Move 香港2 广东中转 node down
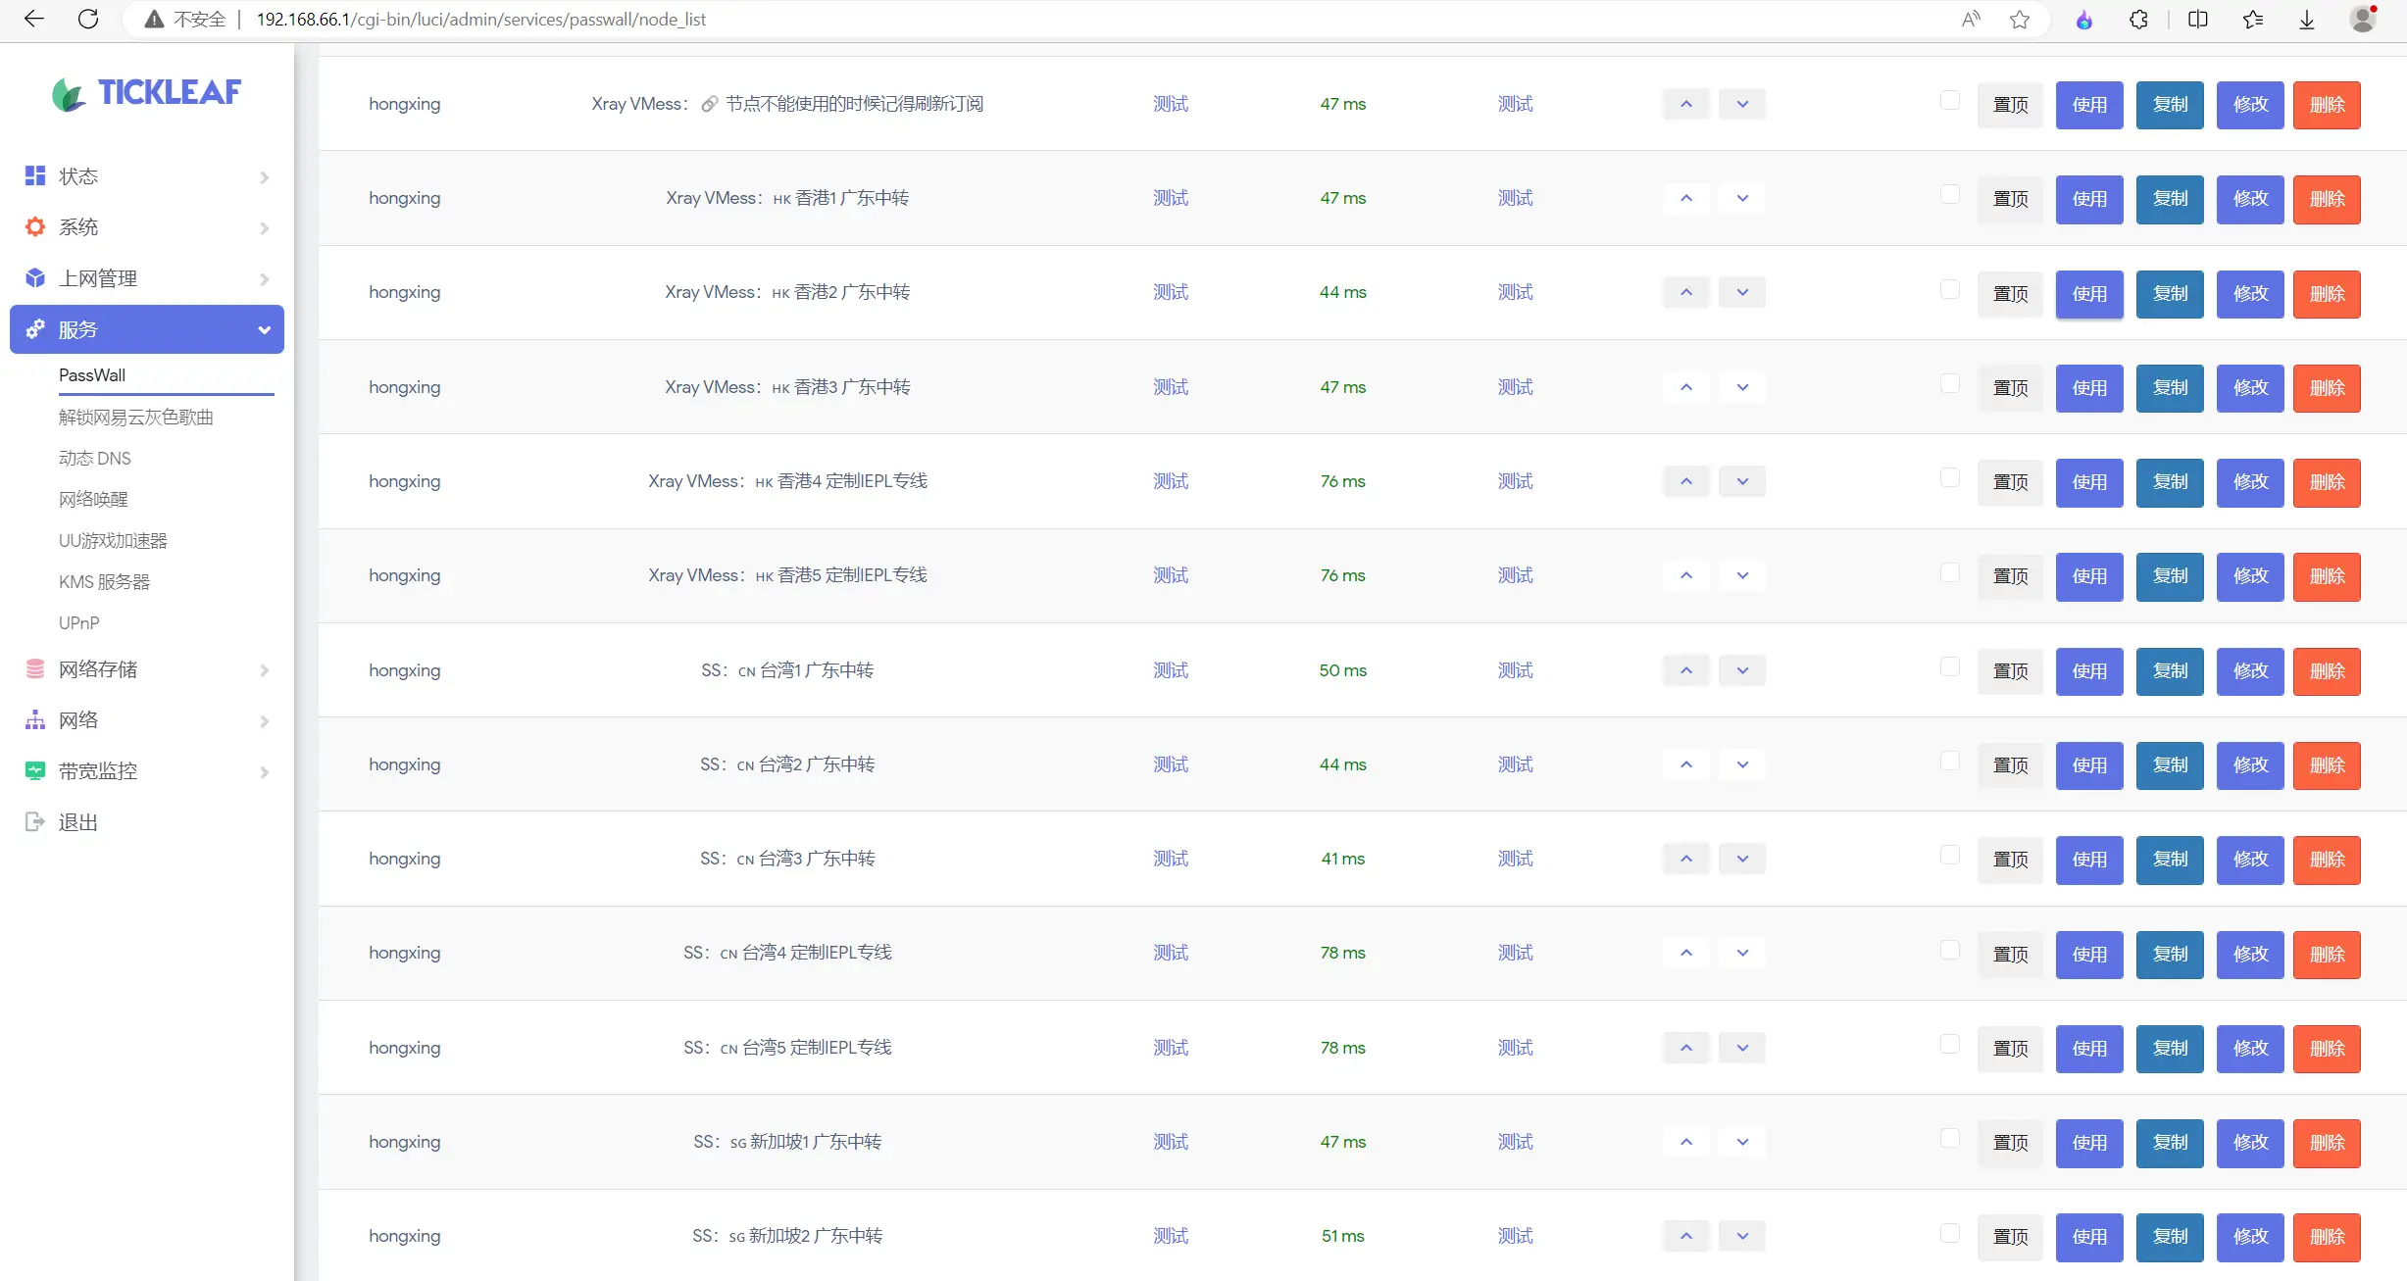The image size is (2407, 1281). pyautogui.click(x=1742, y=292)
